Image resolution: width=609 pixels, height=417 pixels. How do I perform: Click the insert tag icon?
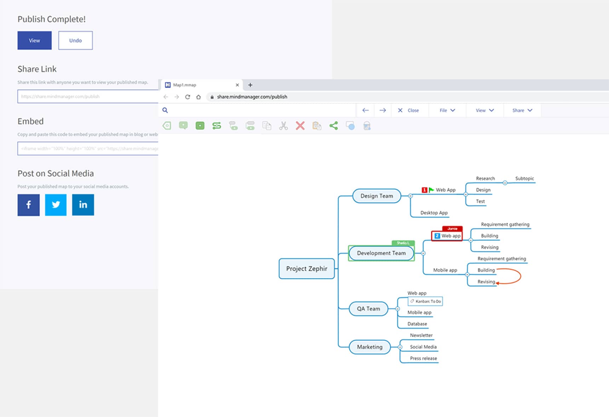[x=167, y=126]
